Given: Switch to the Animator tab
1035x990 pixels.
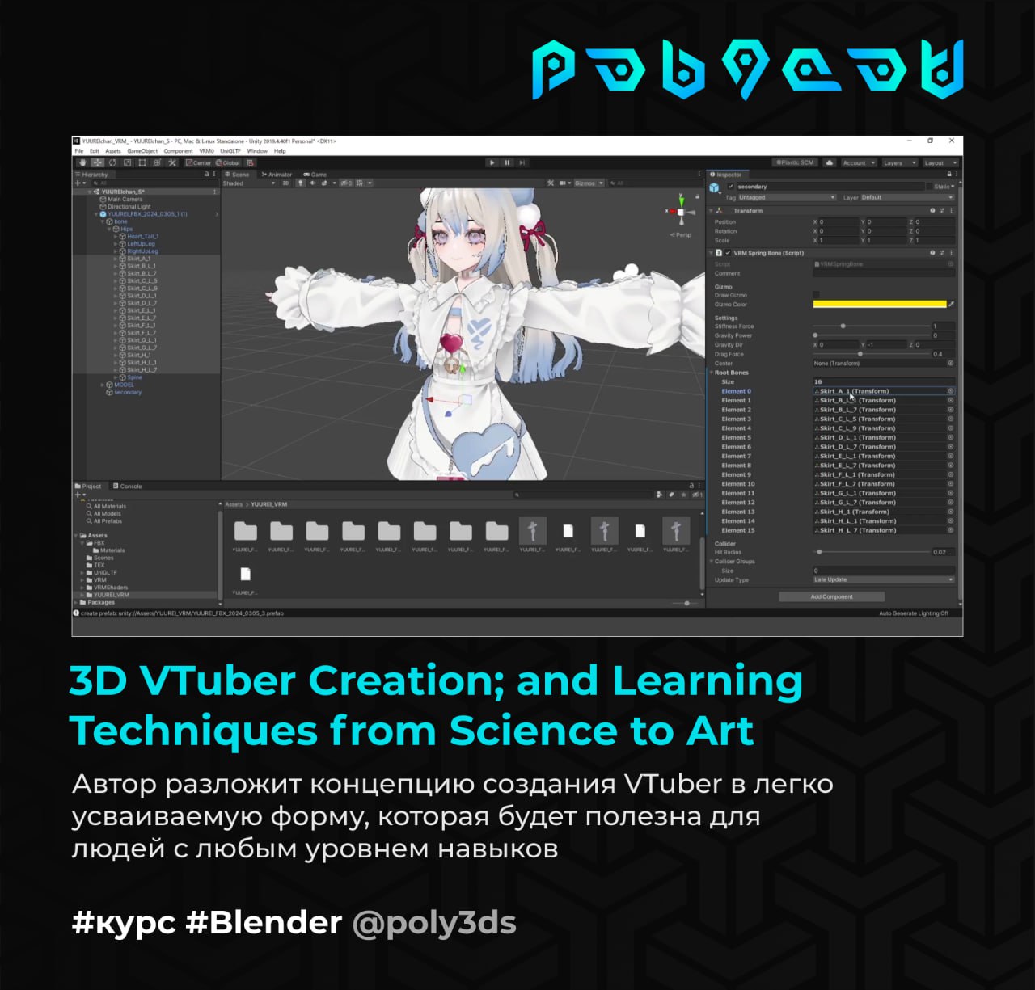Looking at the screenshot, I should click(277, 175).
